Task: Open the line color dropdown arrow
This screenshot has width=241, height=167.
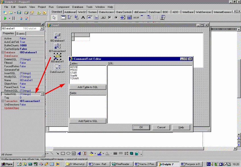Action: [x=103, y=153]
